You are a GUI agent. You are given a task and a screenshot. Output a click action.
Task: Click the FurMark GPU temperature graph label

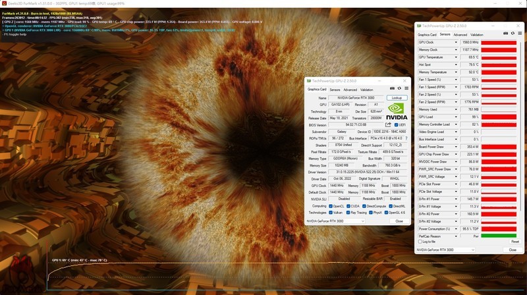[x=79, y=260]
